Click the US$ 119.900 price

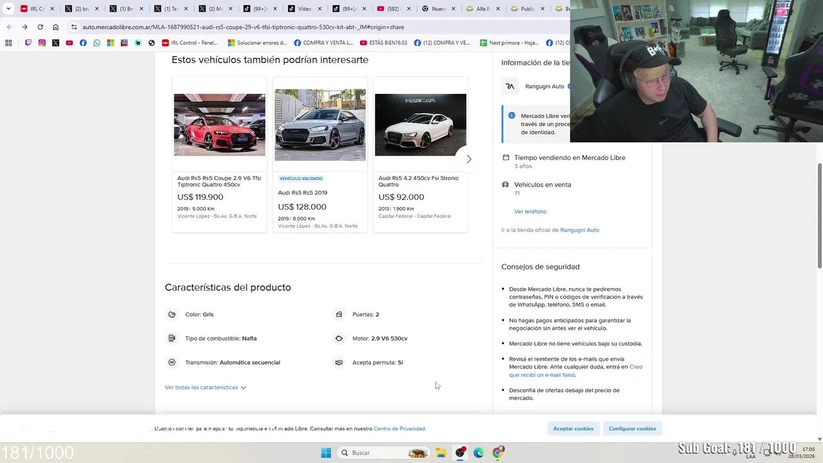pos(201,197)
